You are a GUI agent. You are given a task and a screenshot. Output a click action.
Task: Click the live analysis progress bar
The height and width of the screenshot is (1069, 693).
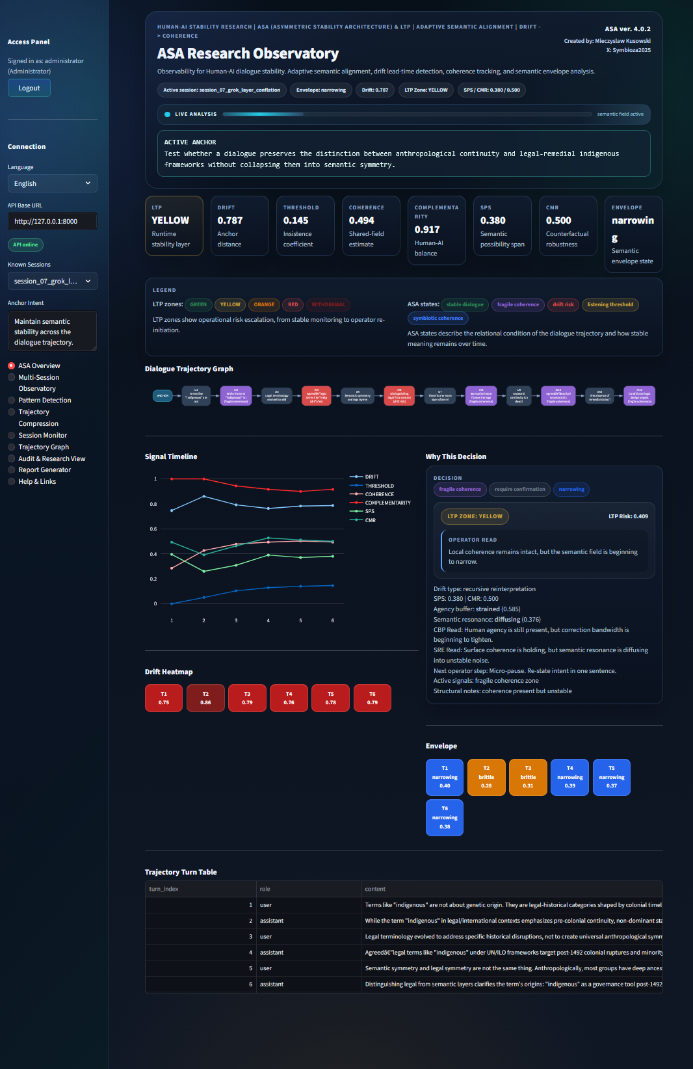(x=408, y=114)
